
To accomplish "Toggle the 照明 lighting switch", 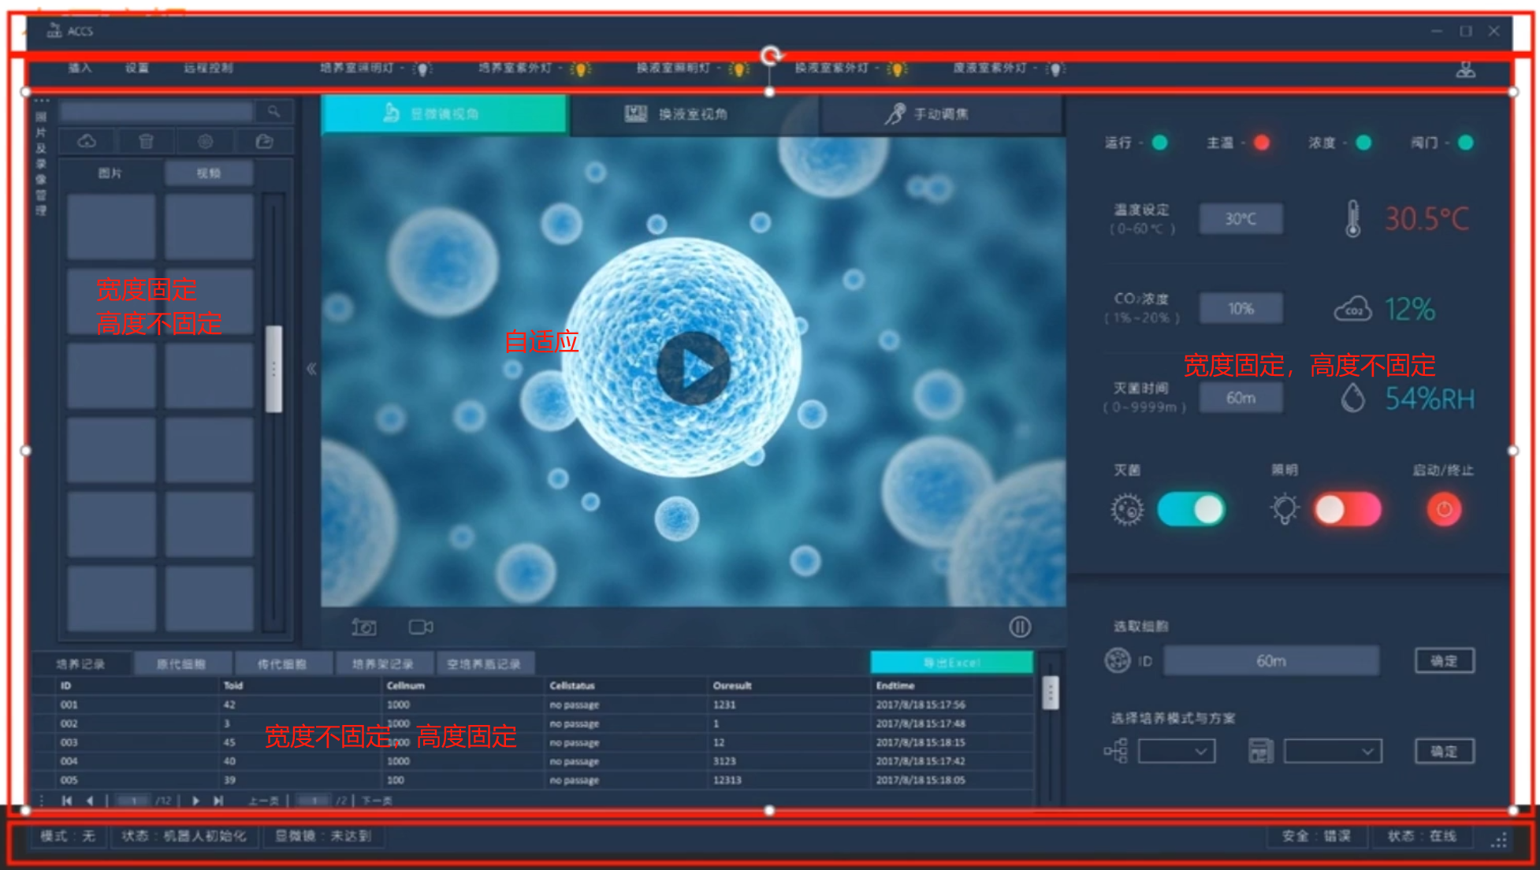I will tap(1347, 510).
